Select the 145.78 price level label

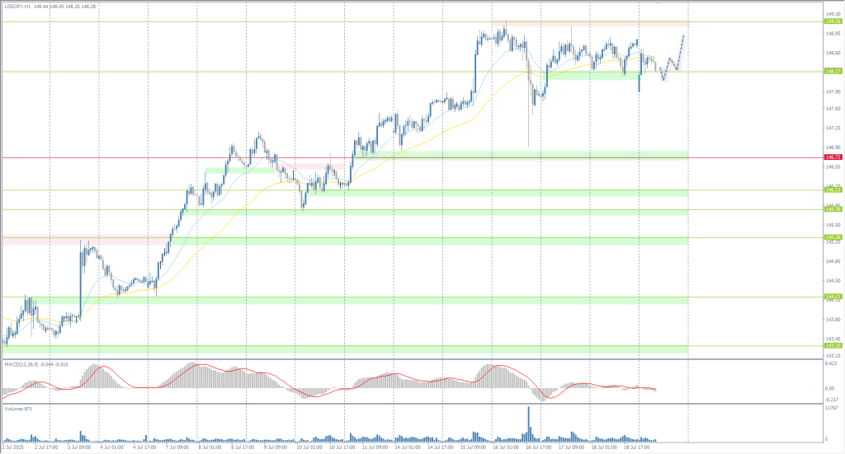[x=832, y=209]
